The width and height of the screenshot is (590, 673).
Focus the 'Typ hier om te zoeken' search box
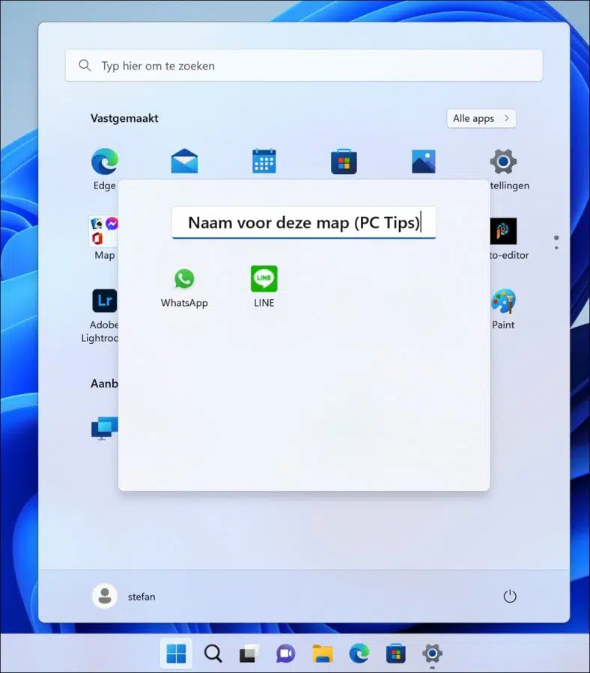click(x=304, y=66)
